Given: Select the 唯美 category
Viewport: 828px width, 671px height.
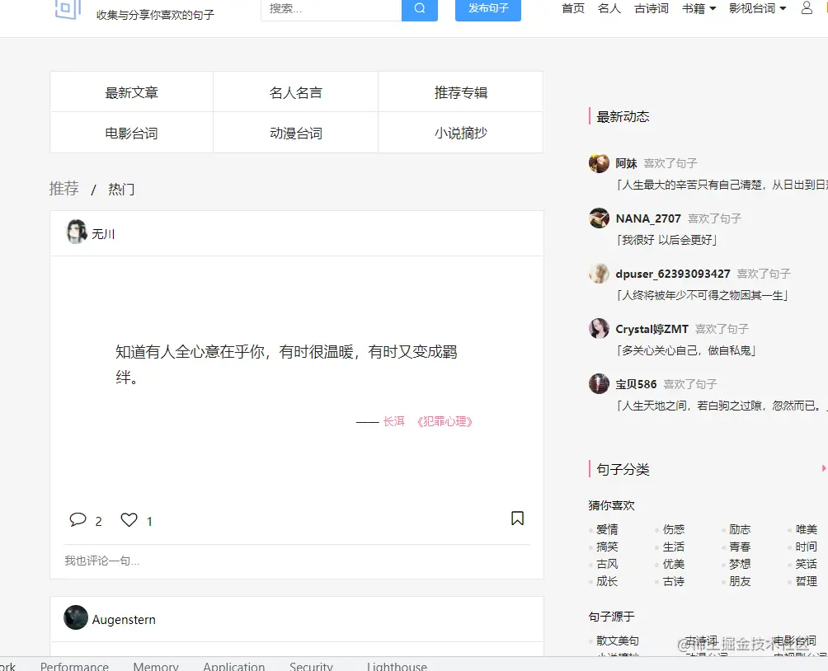Looking at the screenshot, I should (x=807, y=529).
